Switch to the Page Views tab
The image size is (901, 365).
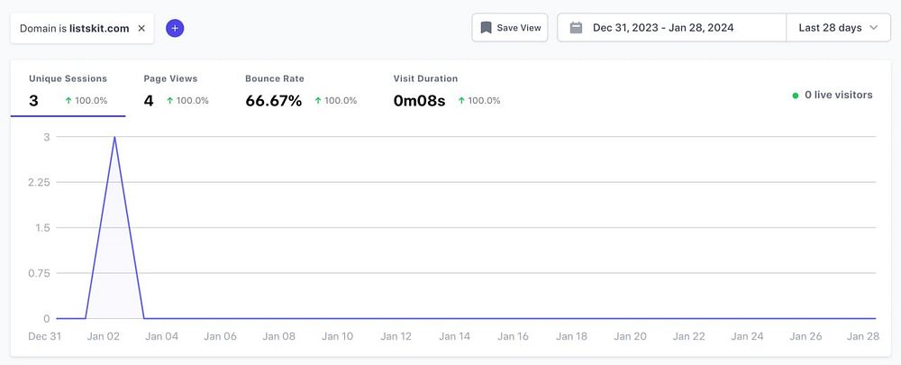point(176,90)
